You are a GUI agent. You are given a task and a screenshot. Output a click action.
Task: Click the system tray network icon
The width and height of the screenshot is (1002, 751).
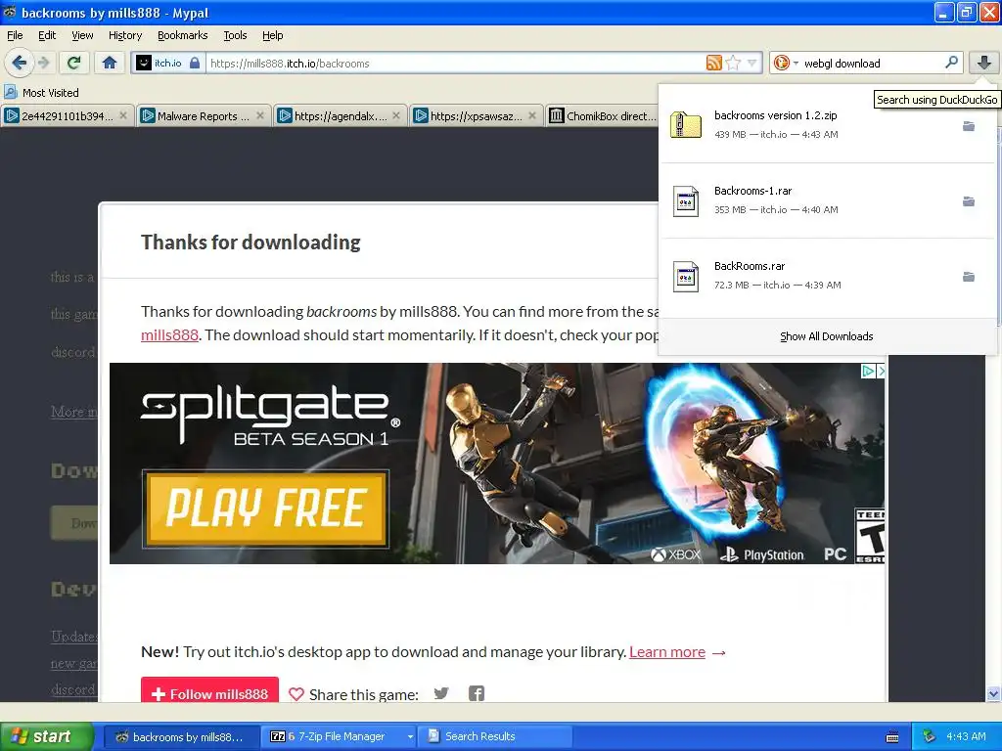(930, 736)
